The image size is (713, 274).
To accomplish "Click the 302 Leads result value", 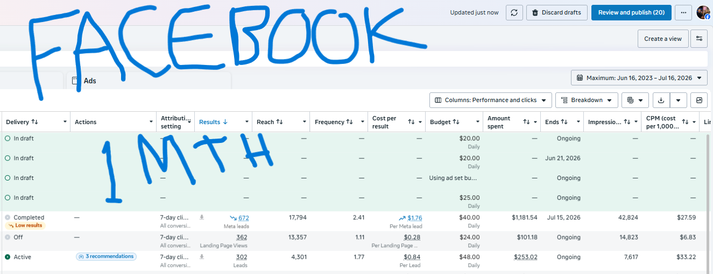I will (x=242, y=257).
